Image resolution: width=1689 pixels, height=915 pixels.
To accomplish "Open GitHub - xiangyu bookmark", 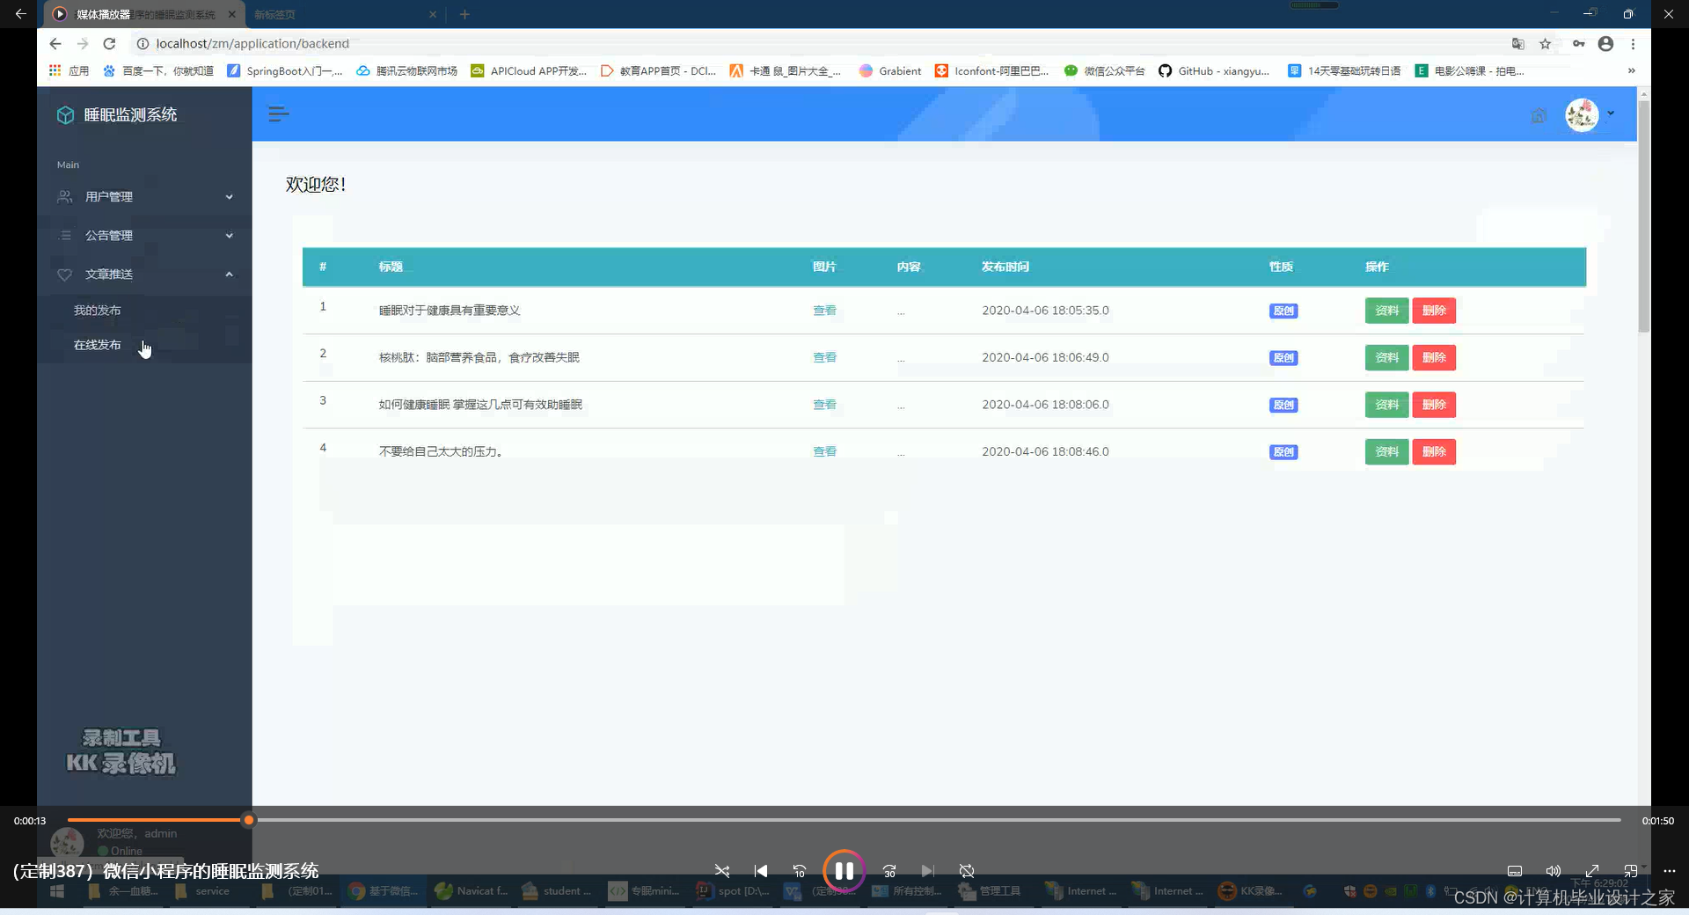I will (1214, 71).
